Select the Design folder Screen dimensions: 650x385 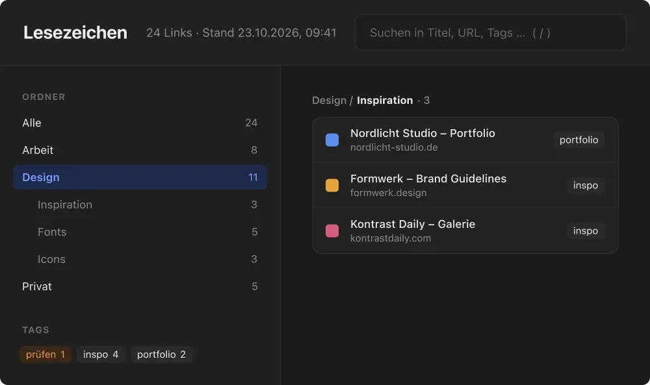140,178
